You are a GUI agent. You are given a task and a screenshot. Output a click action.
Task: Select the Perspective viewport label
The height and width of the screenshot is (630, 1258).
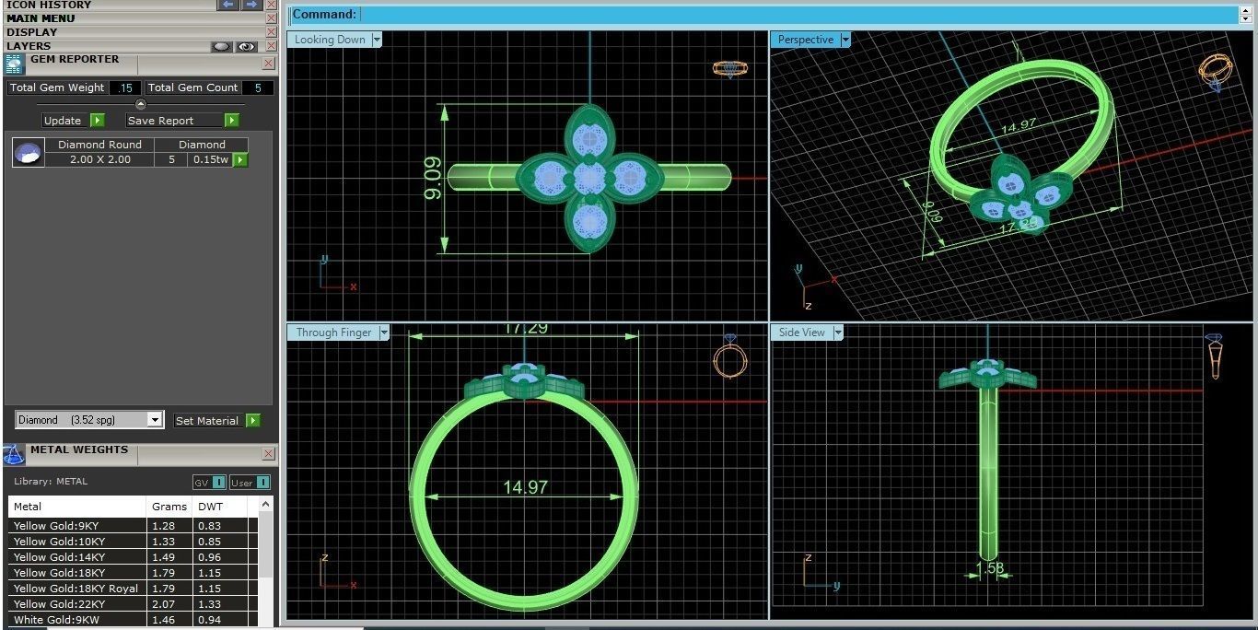(x=806, y=40)
